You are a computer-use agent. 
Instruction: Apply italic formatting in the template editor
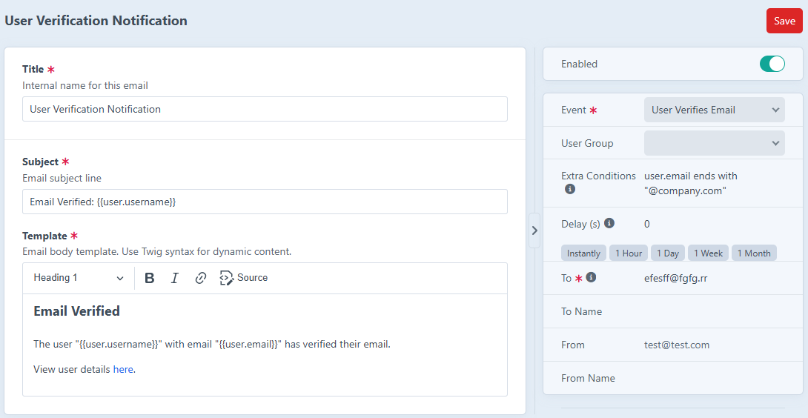175,278
